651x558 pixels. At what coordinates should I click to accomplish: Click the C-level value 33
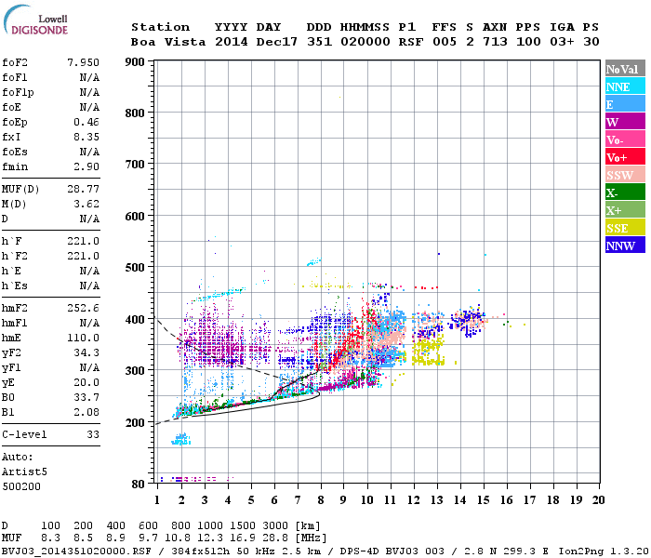pyautogui.click(x=93, y=434)
